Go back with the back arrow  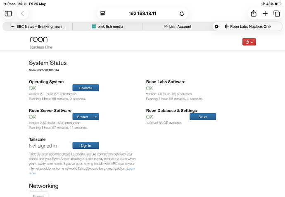click(23, 14)
